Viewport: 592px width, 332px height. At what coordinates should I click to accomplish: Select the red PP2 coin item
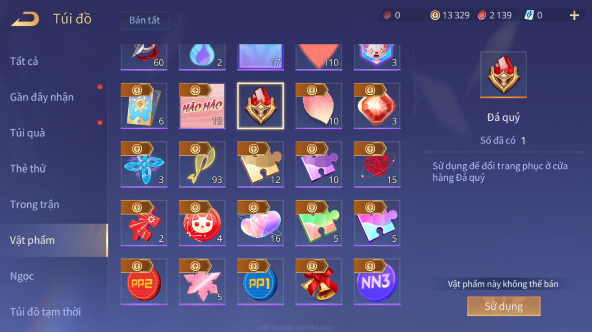(x=144, y=282)
